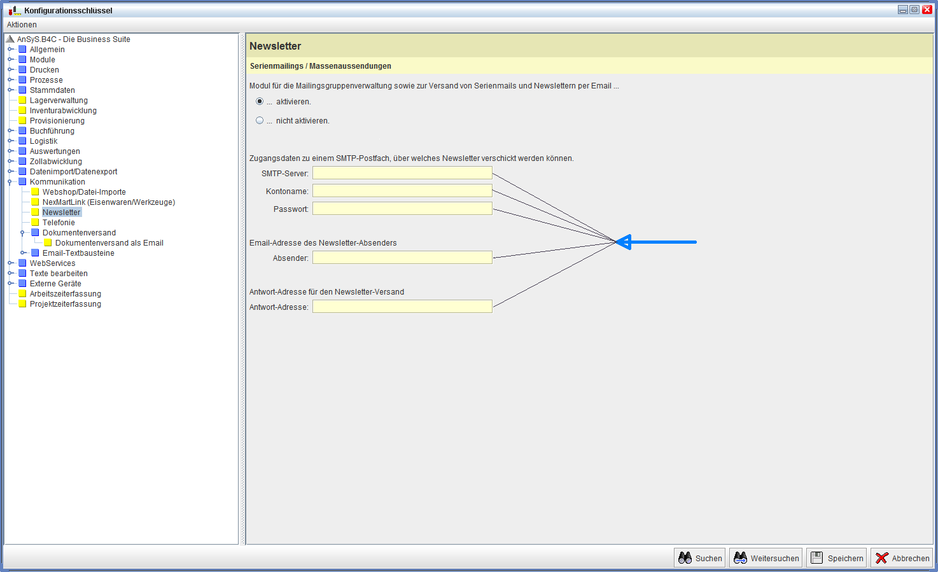Click the red X Abbrechen icon
938x572 pixels.
[881, 558]
